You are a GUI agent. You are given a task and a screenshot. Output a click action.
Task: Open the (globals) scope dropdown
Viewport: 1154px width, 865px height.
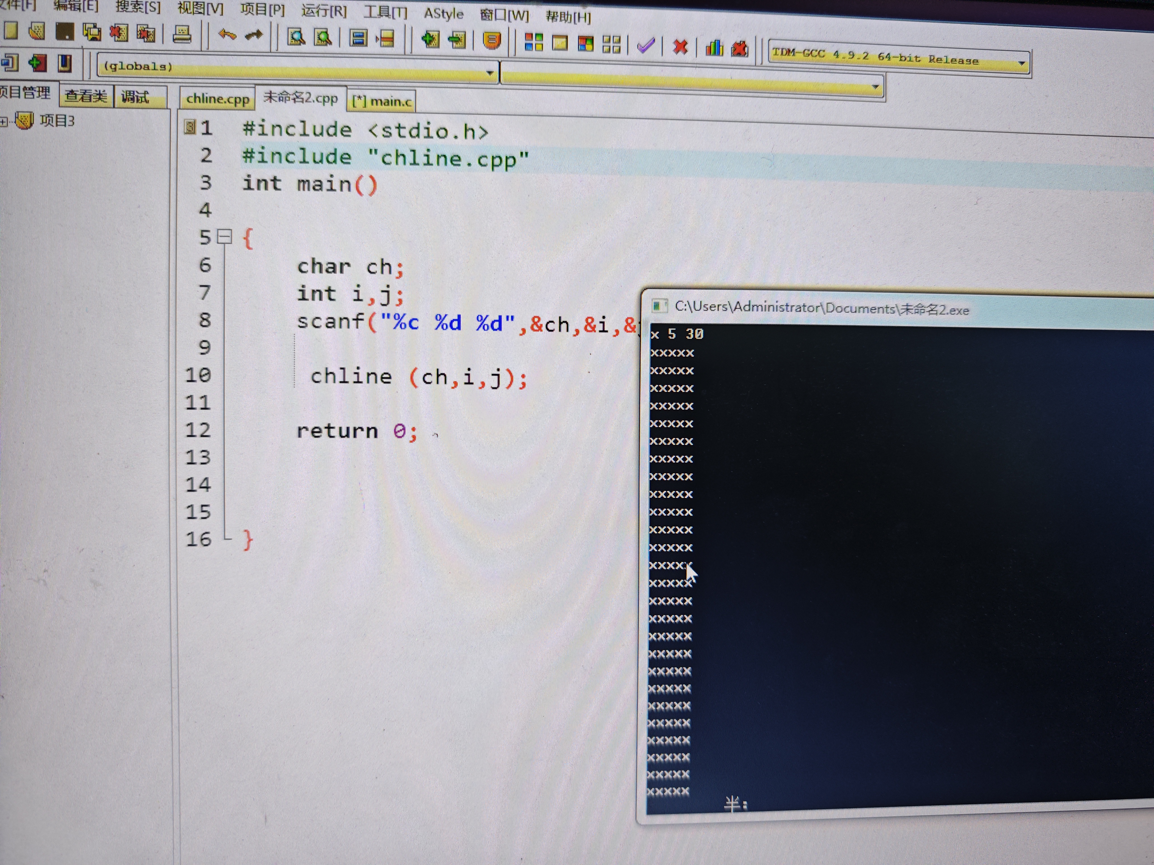(x=490, y=72)
